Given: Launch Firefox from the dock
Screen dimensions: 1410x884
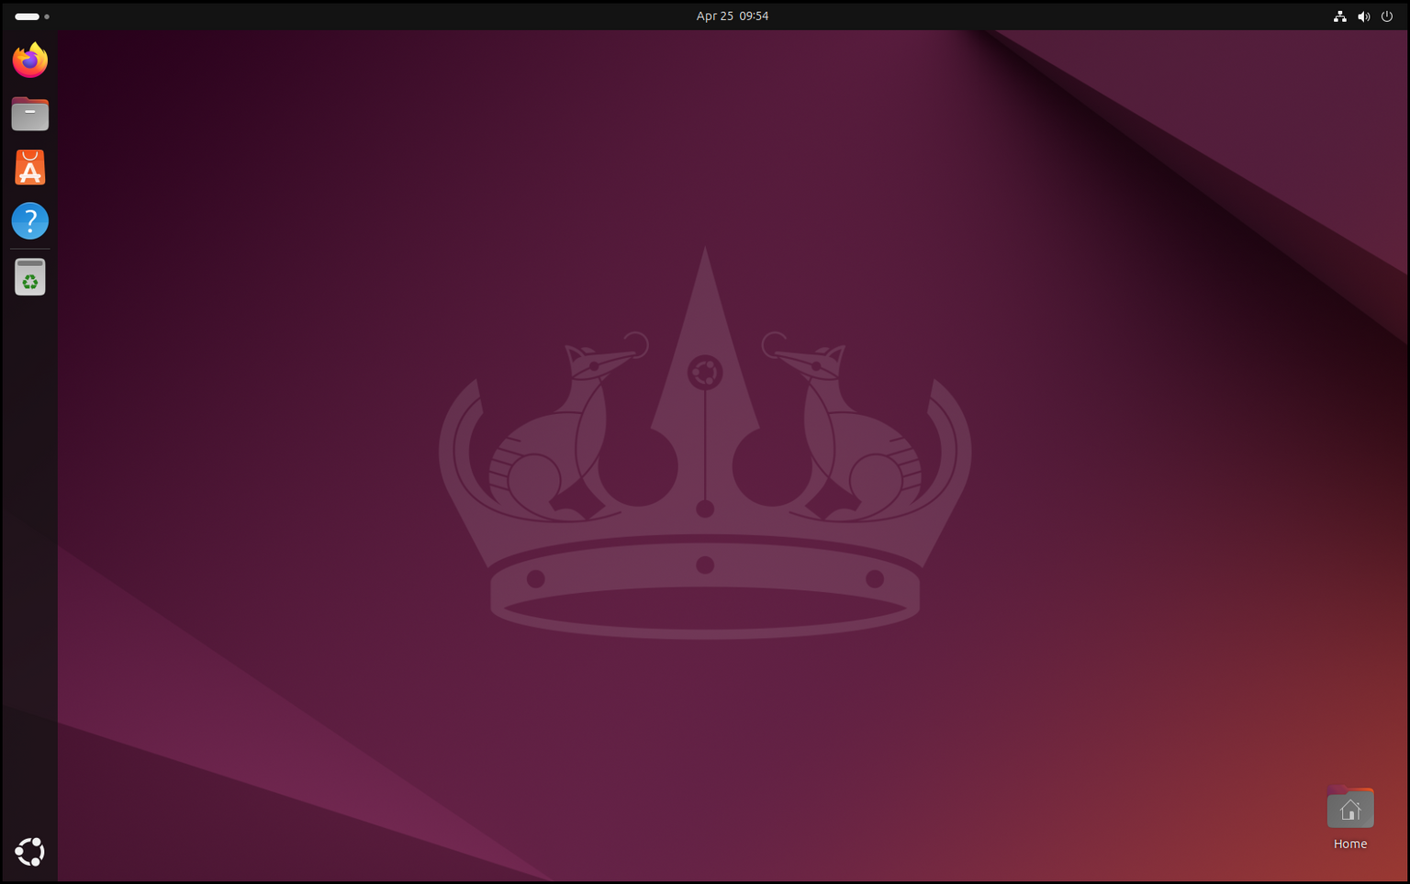Looking at the screenshot, I should 29,59.
